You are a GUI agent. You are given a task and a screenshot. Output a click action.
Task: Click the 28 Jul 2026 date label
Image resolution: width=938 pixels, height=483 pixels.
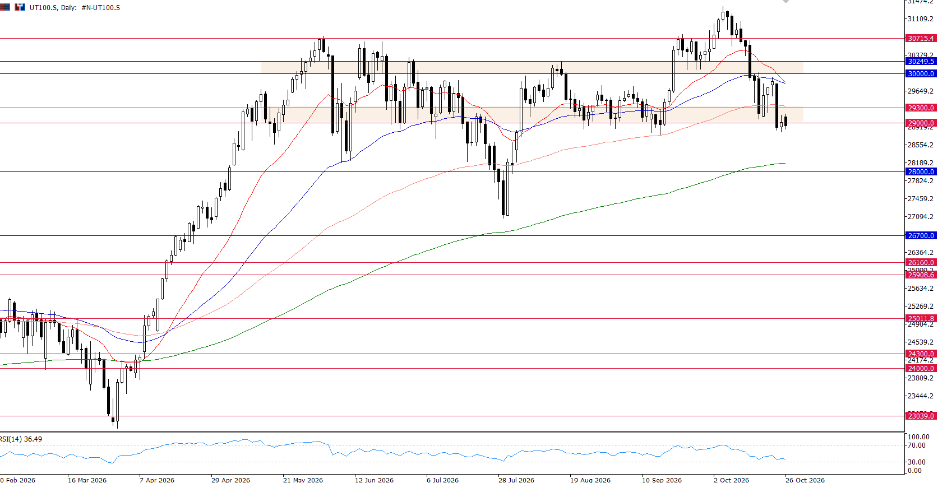point(516,480)
